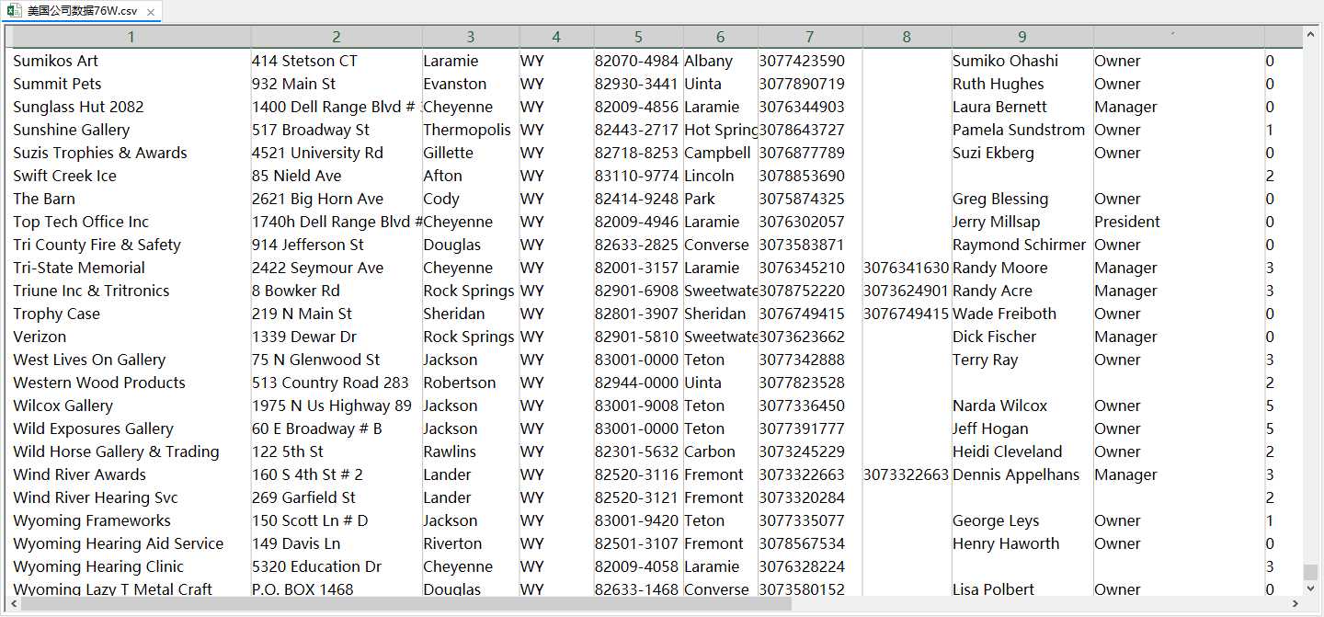Click the CSV file icon in tab
Image resolution: width=1324 pixels, height=617 pixels.
[15, 12]
